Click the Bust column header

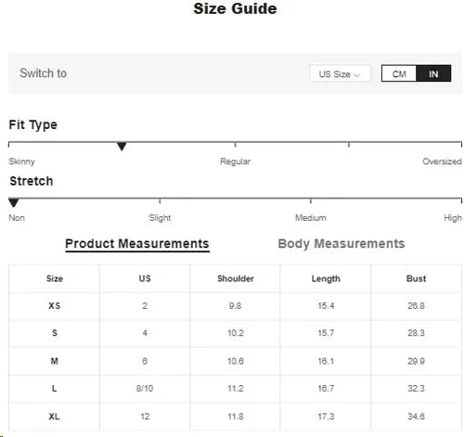click(x=416, y=278)
